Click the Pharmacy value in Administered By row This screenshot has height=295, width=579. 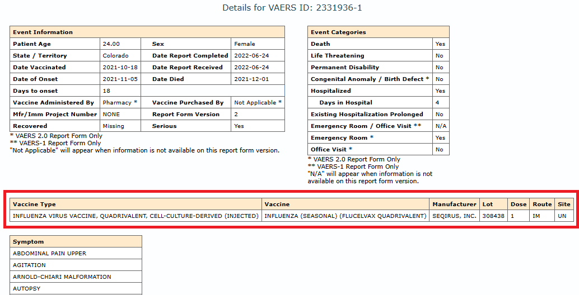click(x=116, y=103)
